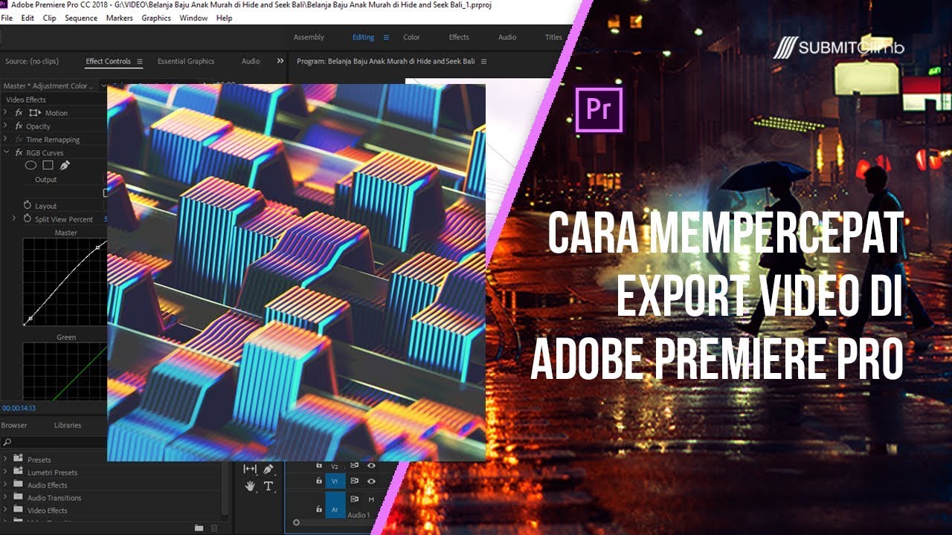Expand the Audio Transitions folder

click(x=5, y=497)
